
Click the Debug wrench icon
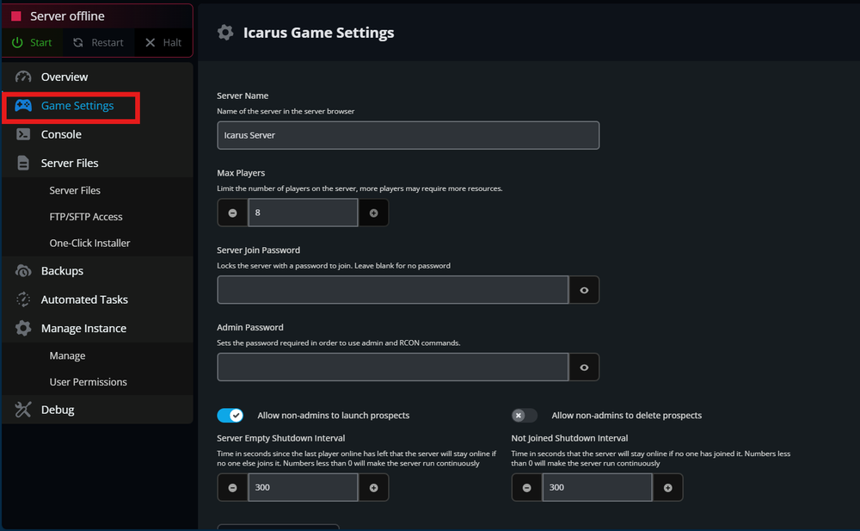tap(24, 409)
